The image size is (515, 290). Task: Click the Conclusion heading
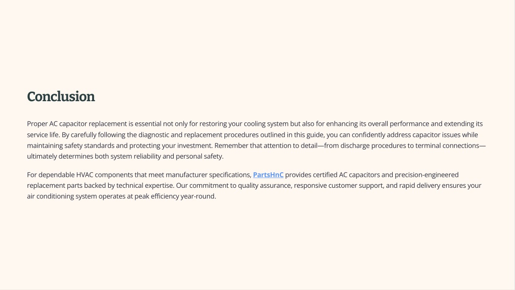click(x=61, y=97)
